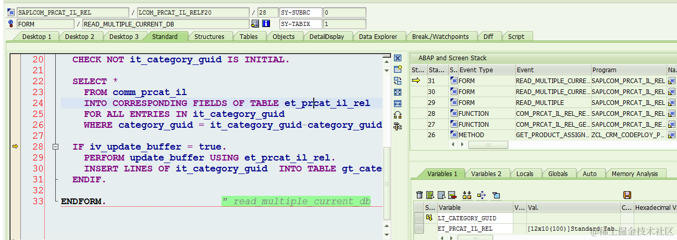Screen dimensions: 677x240
Task: Click the arrows icon in Variables toolbar
Action: [481, 195]
